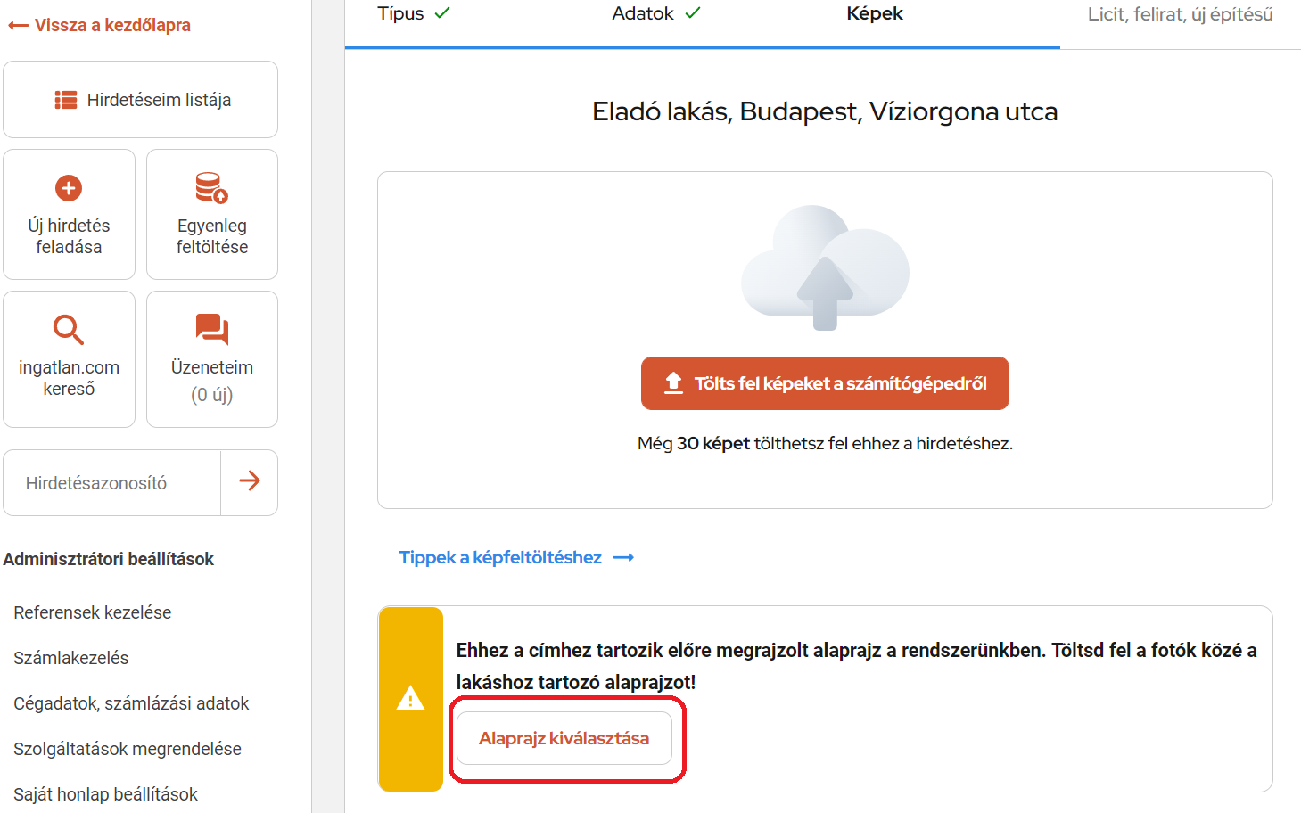Click the magnifier ingatlan.com search icon
This screenshot has width=1301, height=813.
(69, 330)
